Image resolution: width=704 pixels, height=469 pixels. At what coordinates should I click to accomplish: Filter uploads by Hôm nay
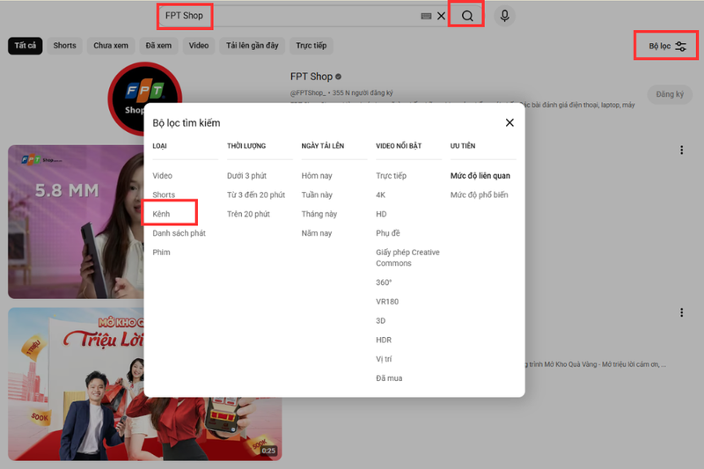click(317, 175)
